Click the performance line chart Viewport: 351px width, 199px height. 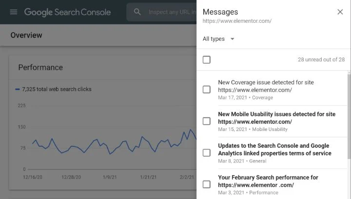(112, 144)
